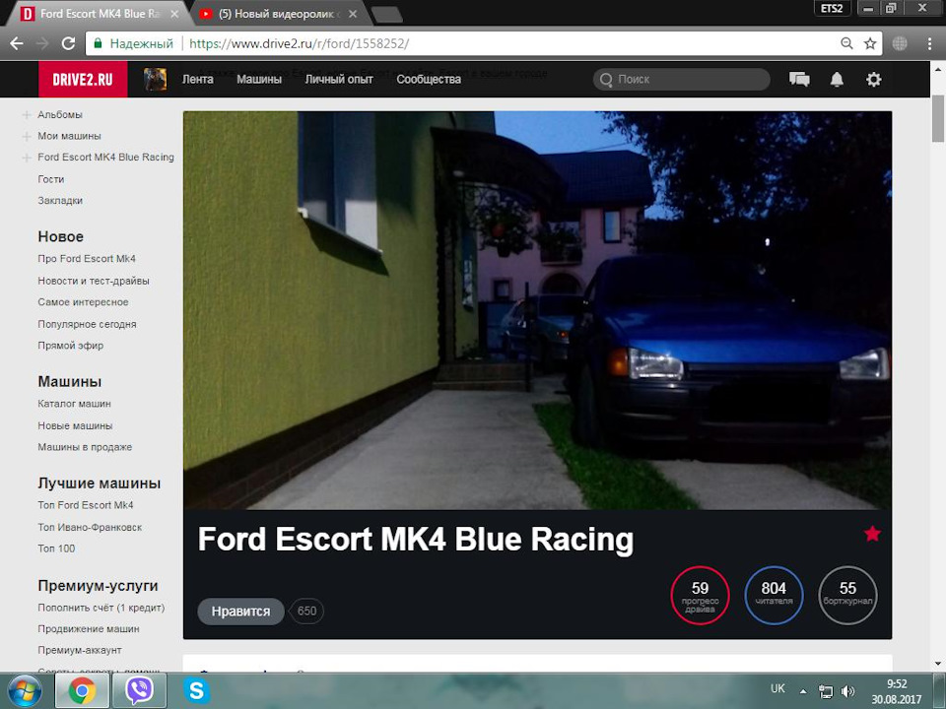Screen dimensions: 946x709
Task: Open the Машины header menu
Action: click(259, 79)
